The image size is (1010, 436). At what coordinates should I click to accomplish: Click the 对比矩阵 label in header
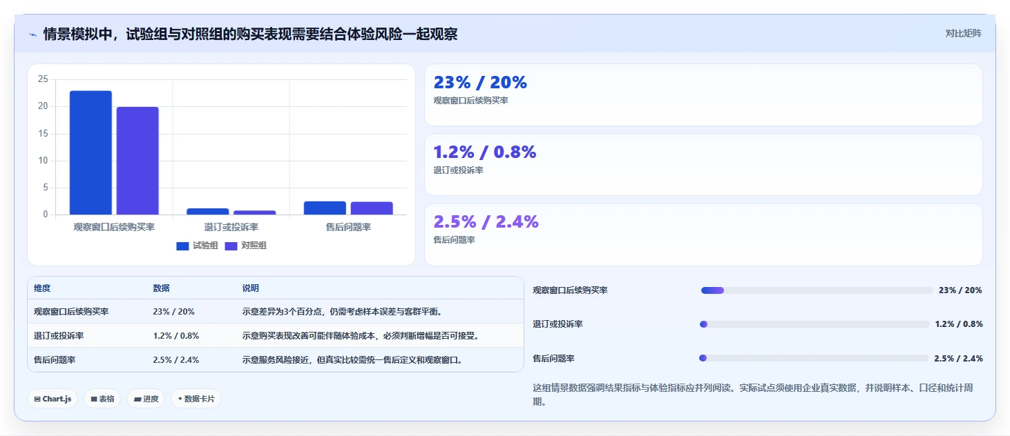tap(963, 33)
